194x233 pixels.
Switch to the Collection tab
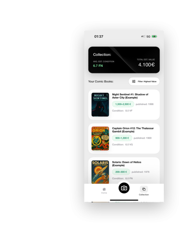tap(144, 191)
